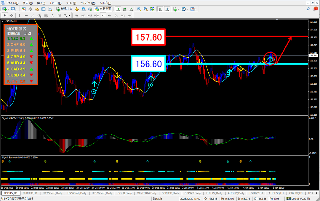
Task: Click the cyan 156.60 horizontal line
Action: (x=237, y=64)
